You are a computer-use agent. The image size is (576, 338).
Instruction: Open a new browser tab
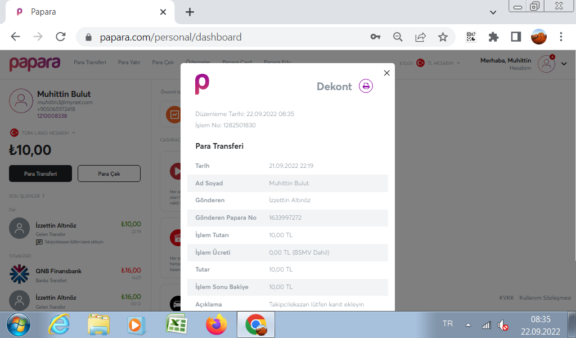190,12
